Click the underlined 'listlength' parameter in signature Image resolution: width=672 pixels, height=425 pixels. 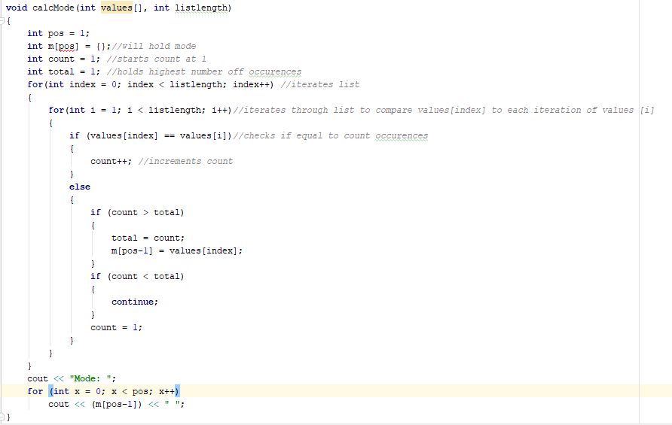(201, 8)
